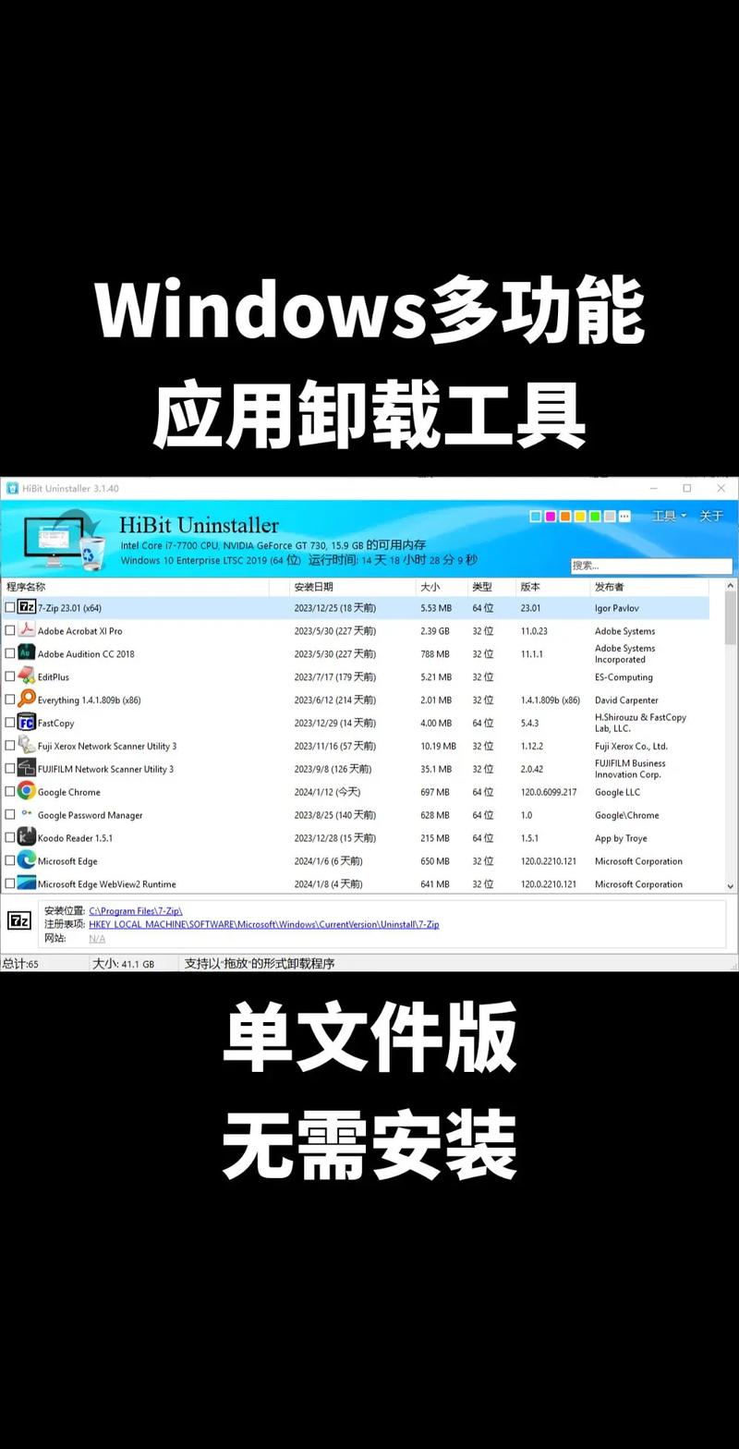739x1449 pixels.
Task: Click the Microsoft Edge icon
Action: 27,860
